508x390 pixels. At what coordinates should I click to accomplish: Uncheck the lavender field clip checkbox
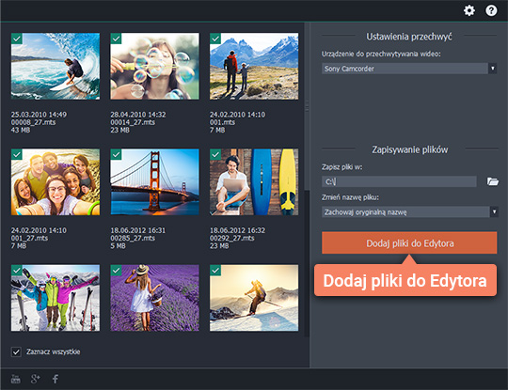(x=116, y=271)
